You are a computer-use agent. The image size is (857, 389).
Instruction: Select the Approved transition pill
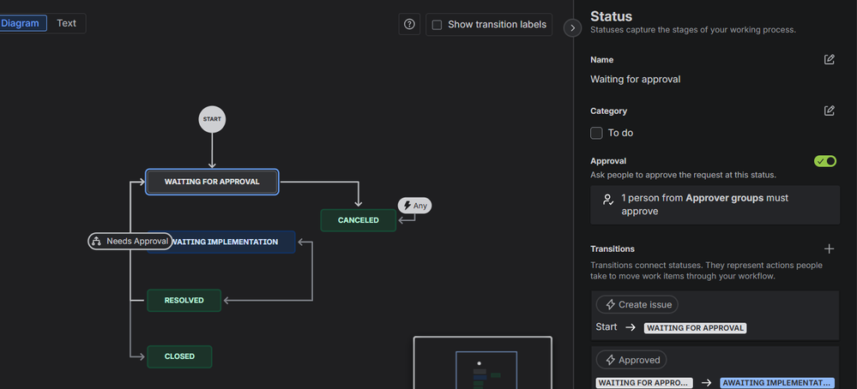(x=631, y=360)
